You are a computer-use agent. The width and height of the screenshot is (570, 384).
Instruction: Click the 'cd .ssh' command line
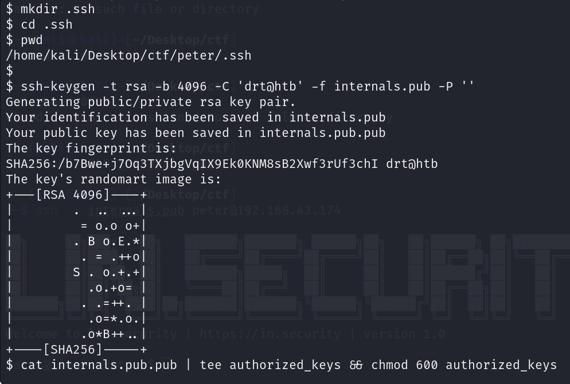tap(46, 25)
